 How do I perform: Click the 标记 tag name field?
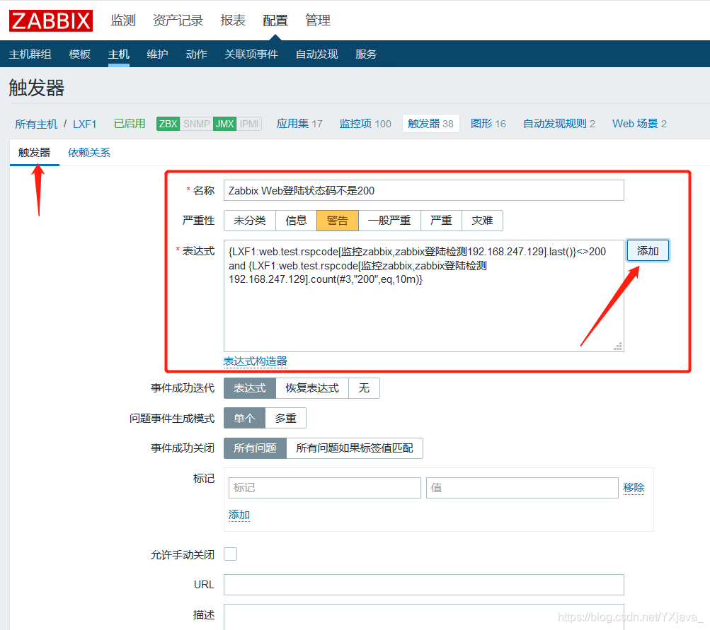click(325, 488)
